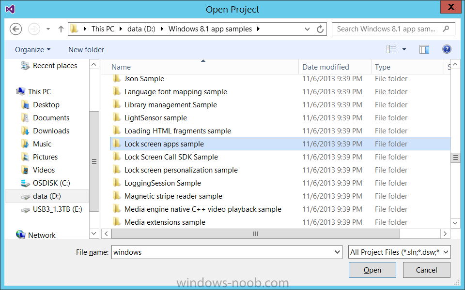
Task: Open the File name dropdown arrow
Action: (337, 252)
